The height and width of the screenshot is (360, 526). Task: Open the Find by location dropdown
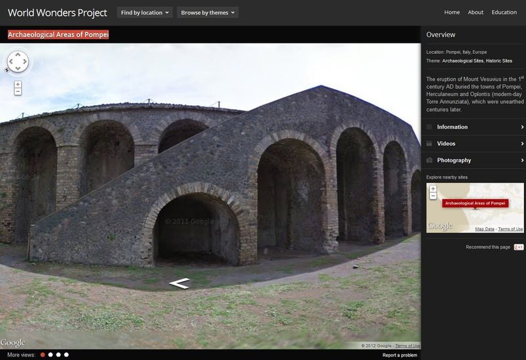[145, 12]
